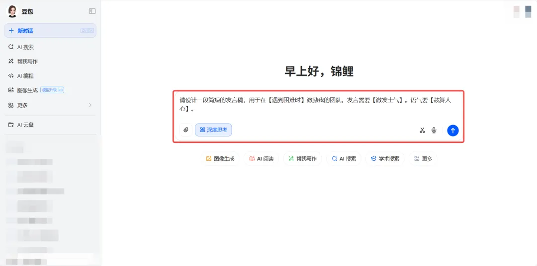Open AI 编程 in sidebar

[x=25, y=76]
